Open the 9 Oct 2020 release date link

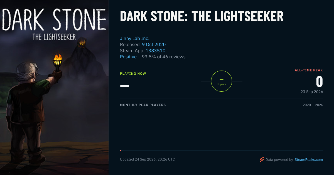click(x=154, y=44)
